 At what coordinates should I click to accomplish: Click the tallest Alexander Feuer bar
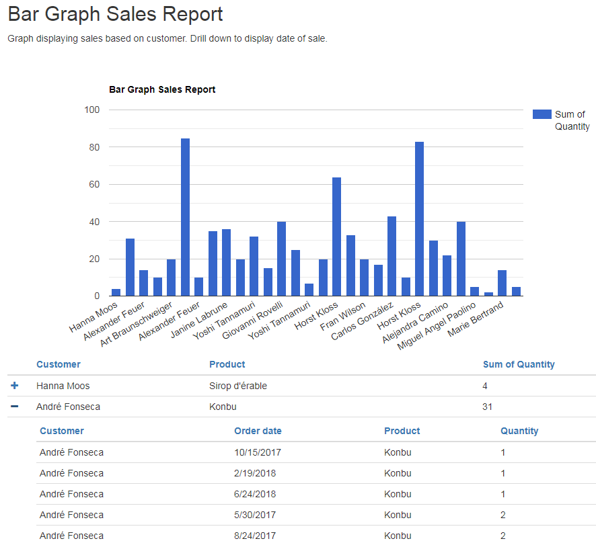(x=184, y=215)
